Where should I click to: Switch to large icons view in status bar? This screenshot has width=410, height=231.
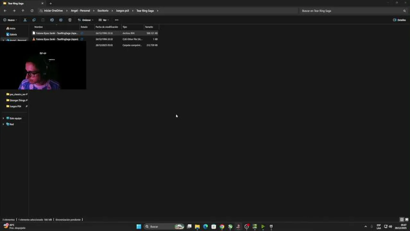click(406, 220)
